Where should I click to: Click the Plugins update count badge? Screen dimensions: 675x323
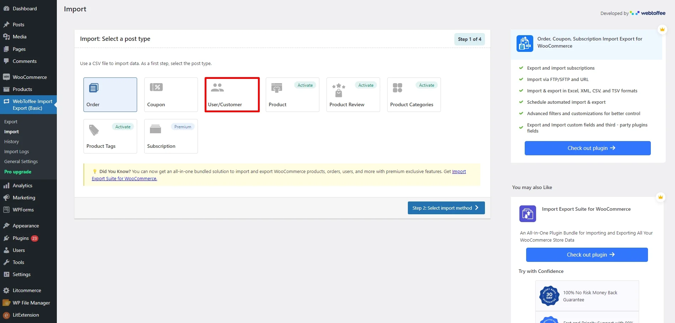[x=34, y=238]
